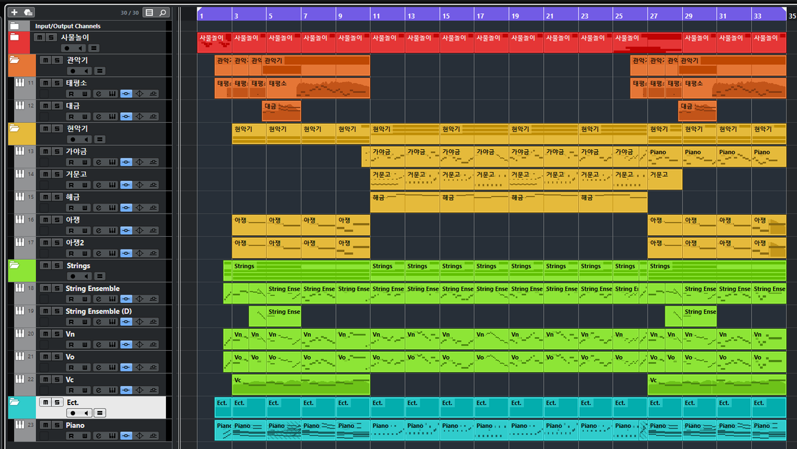Viewport: 797px width, 449px height.
Task: Select the 대금 clip at bar 5
Action: [x=281, y=111]
